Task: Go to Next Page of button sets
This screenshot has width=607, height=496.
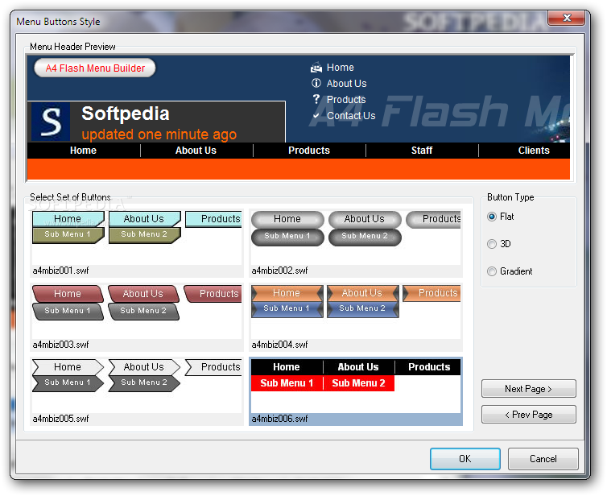Action: [x=528, y=389]
